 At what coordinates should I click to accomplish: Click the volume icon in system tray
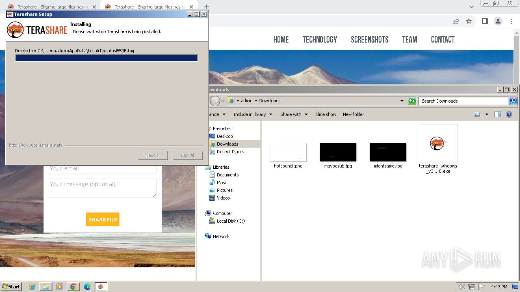pos(462,287)
